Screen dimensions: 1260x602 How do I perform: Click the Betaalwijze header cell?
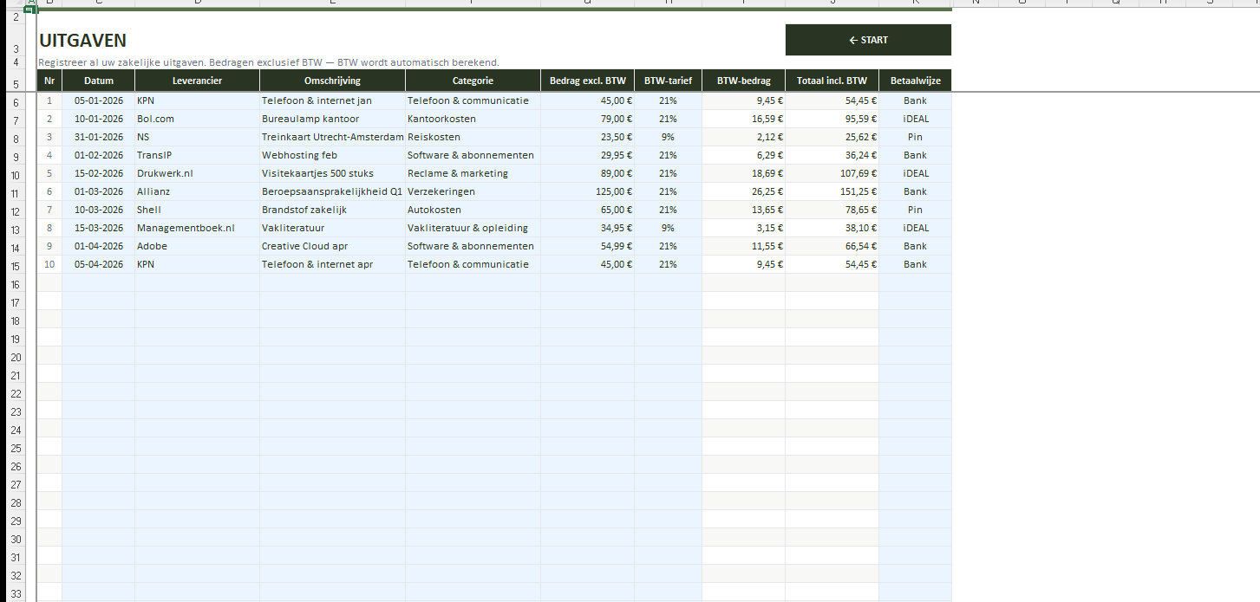(915, 81)
